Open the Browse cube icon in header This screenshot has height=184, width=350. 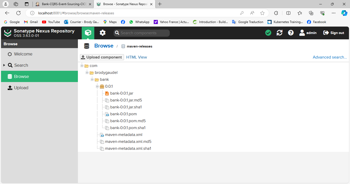point(88,33)
